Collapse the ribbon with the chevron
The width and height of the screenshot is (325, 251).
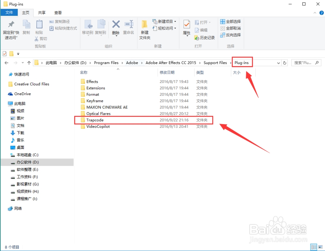tap(315, 13)
